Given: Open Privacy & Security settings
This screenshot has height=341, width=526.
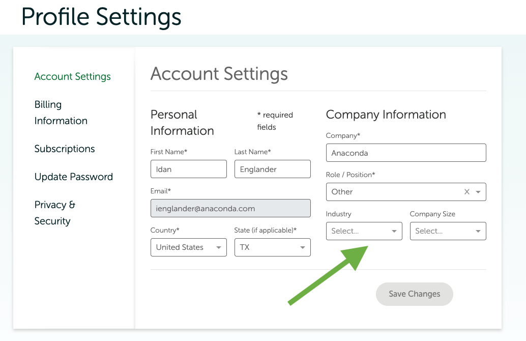Looking at the screenshot, I should coord(54,213).
